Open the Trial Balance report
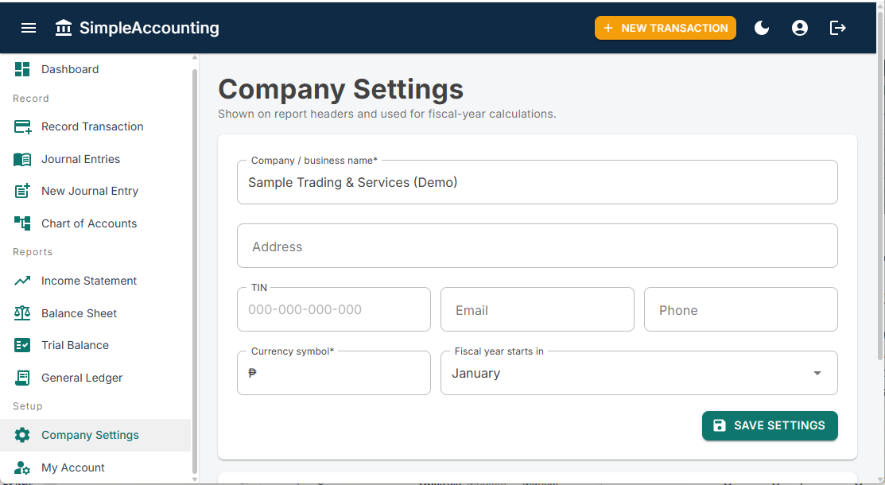 95,345
